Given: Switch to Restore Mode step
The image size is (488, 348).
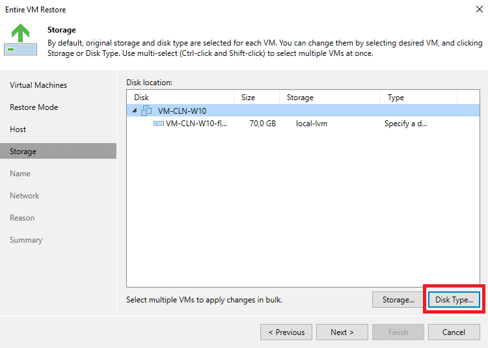Looking at the screenshot, I should [34, 107].
